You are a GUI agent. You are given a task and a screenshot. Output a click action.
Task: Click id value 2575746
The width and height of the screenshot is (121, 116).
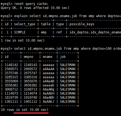(x=11, y=73)
